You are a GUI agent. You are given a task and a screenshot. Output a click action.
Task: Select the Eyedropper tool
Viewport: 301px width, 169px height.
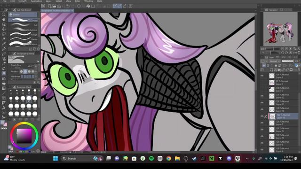[3, 44]
